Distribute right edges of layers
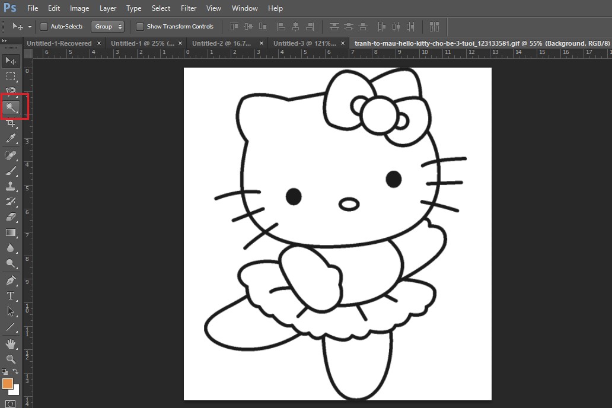 [x=410, y=27]
